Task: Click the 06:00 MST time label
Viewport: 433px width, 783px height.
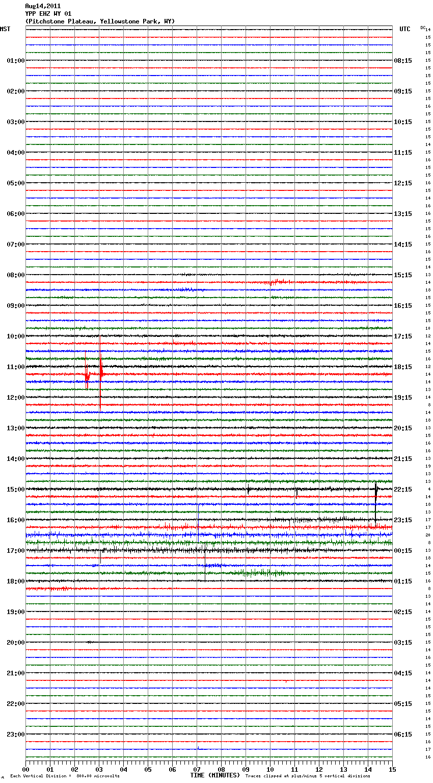Action: pyautogui.click(x=16, y=214)
